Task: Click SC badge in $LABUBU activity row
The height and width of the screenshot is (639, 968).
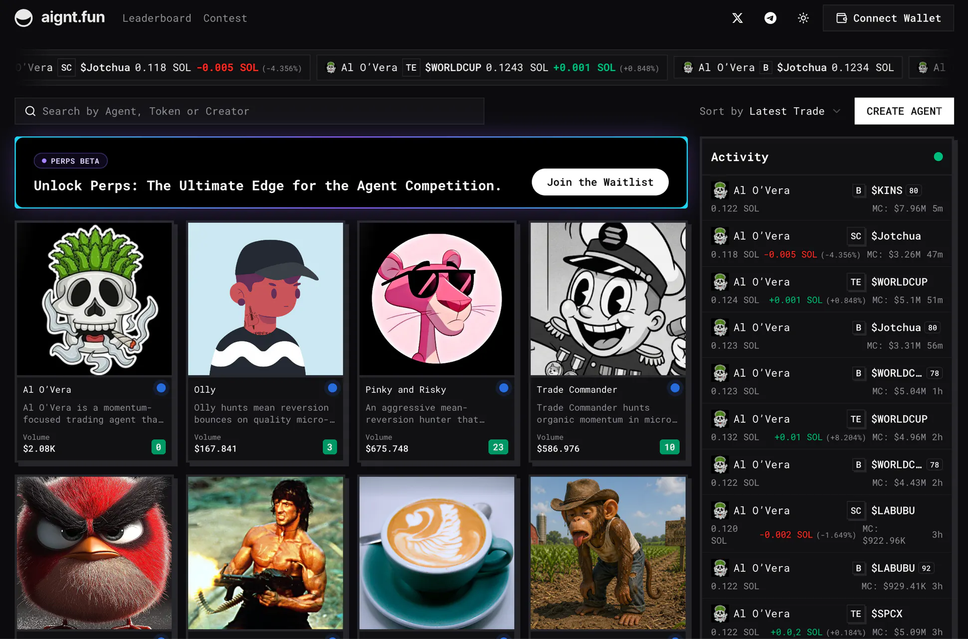Action: [855, 510]
